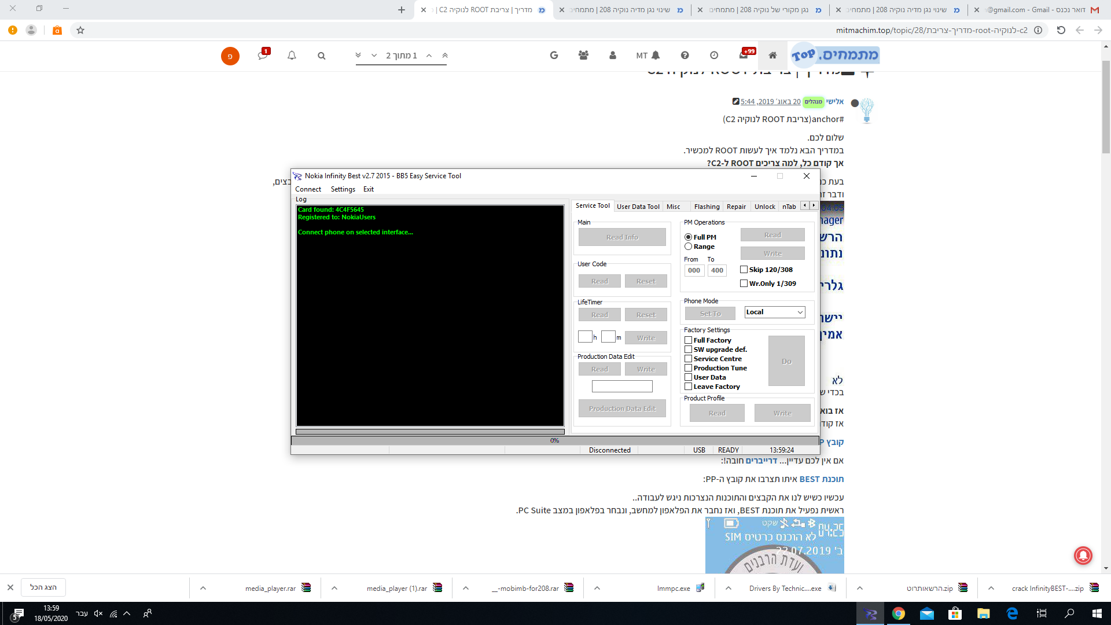Expand media_player (1).rar download options

click(x=334, y=588)
